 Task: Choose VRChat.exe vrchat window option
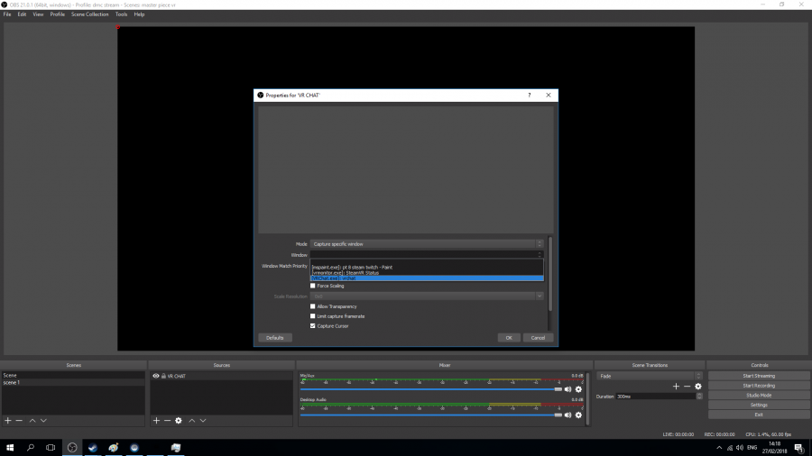(x=427, y=278)
